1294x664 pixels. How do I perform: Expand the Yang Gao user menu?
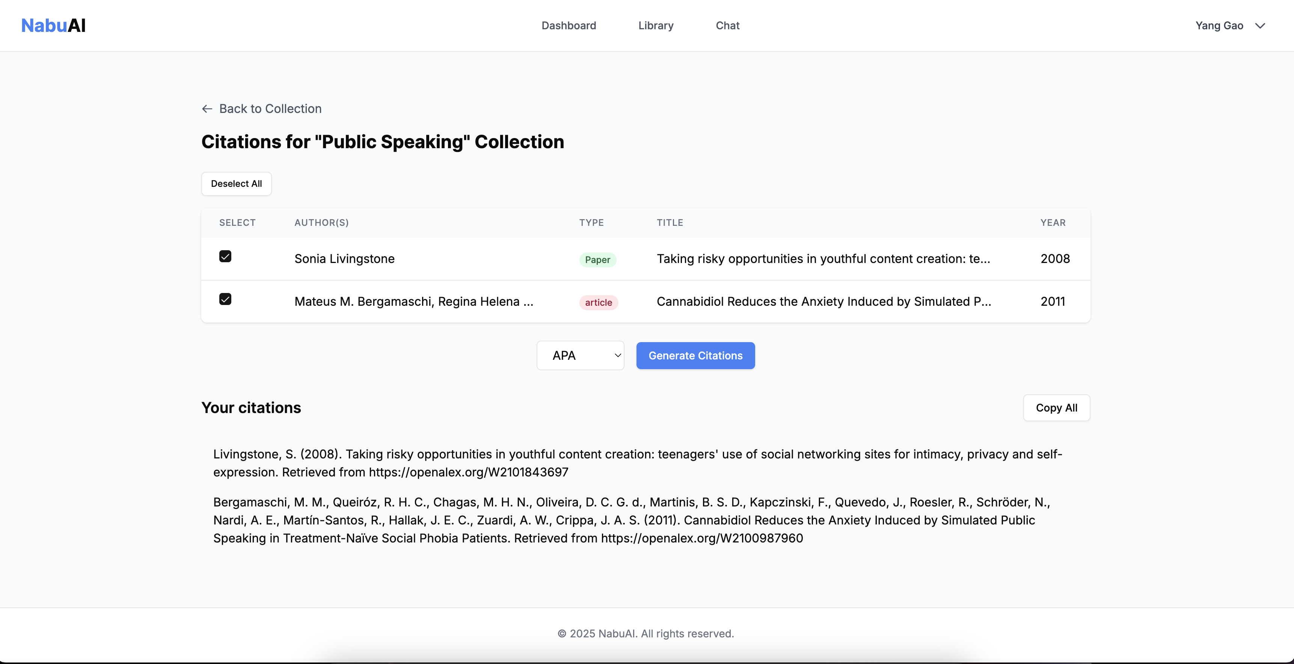[1219, 26]
